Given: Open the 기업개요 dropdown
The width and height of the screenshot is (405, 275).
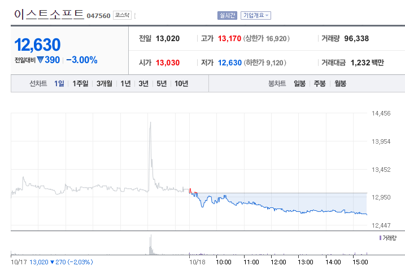Looking at the screenshot, I should pyautogui.click(x=256, y=15).
